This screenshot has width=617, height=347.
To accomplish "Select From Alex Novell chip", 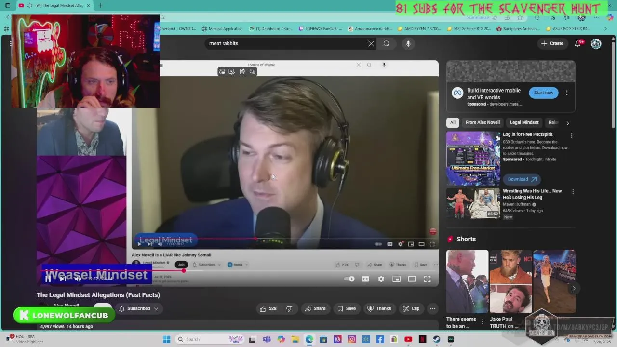I will 483,122.
